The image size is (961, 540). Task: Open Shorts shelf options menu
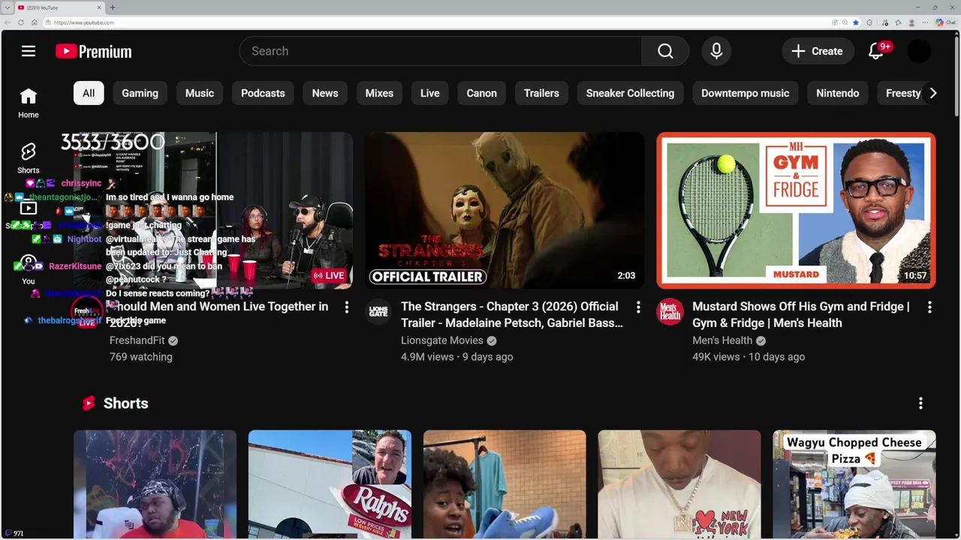pyautogui.click(x=920, y=403)
